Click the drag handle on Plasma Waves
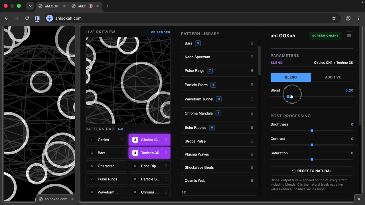 coord(252,154)
